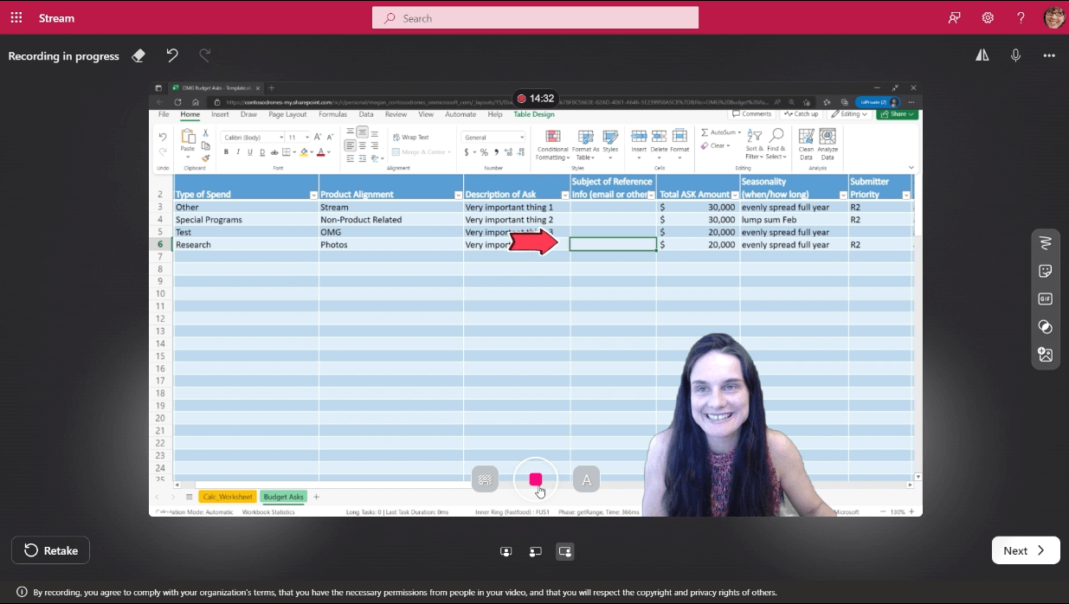Toggle Italic formatting in Excel ribbon

238,152
